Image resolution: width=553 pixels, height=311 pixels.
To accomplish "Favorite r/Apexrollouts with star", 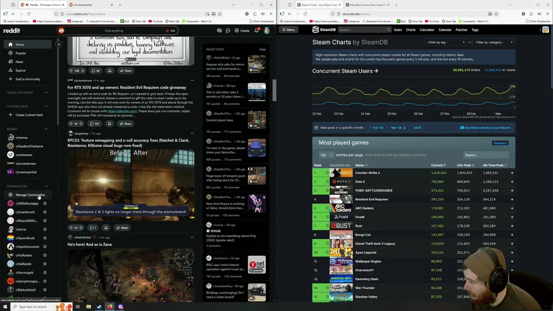I will (44, 238).
